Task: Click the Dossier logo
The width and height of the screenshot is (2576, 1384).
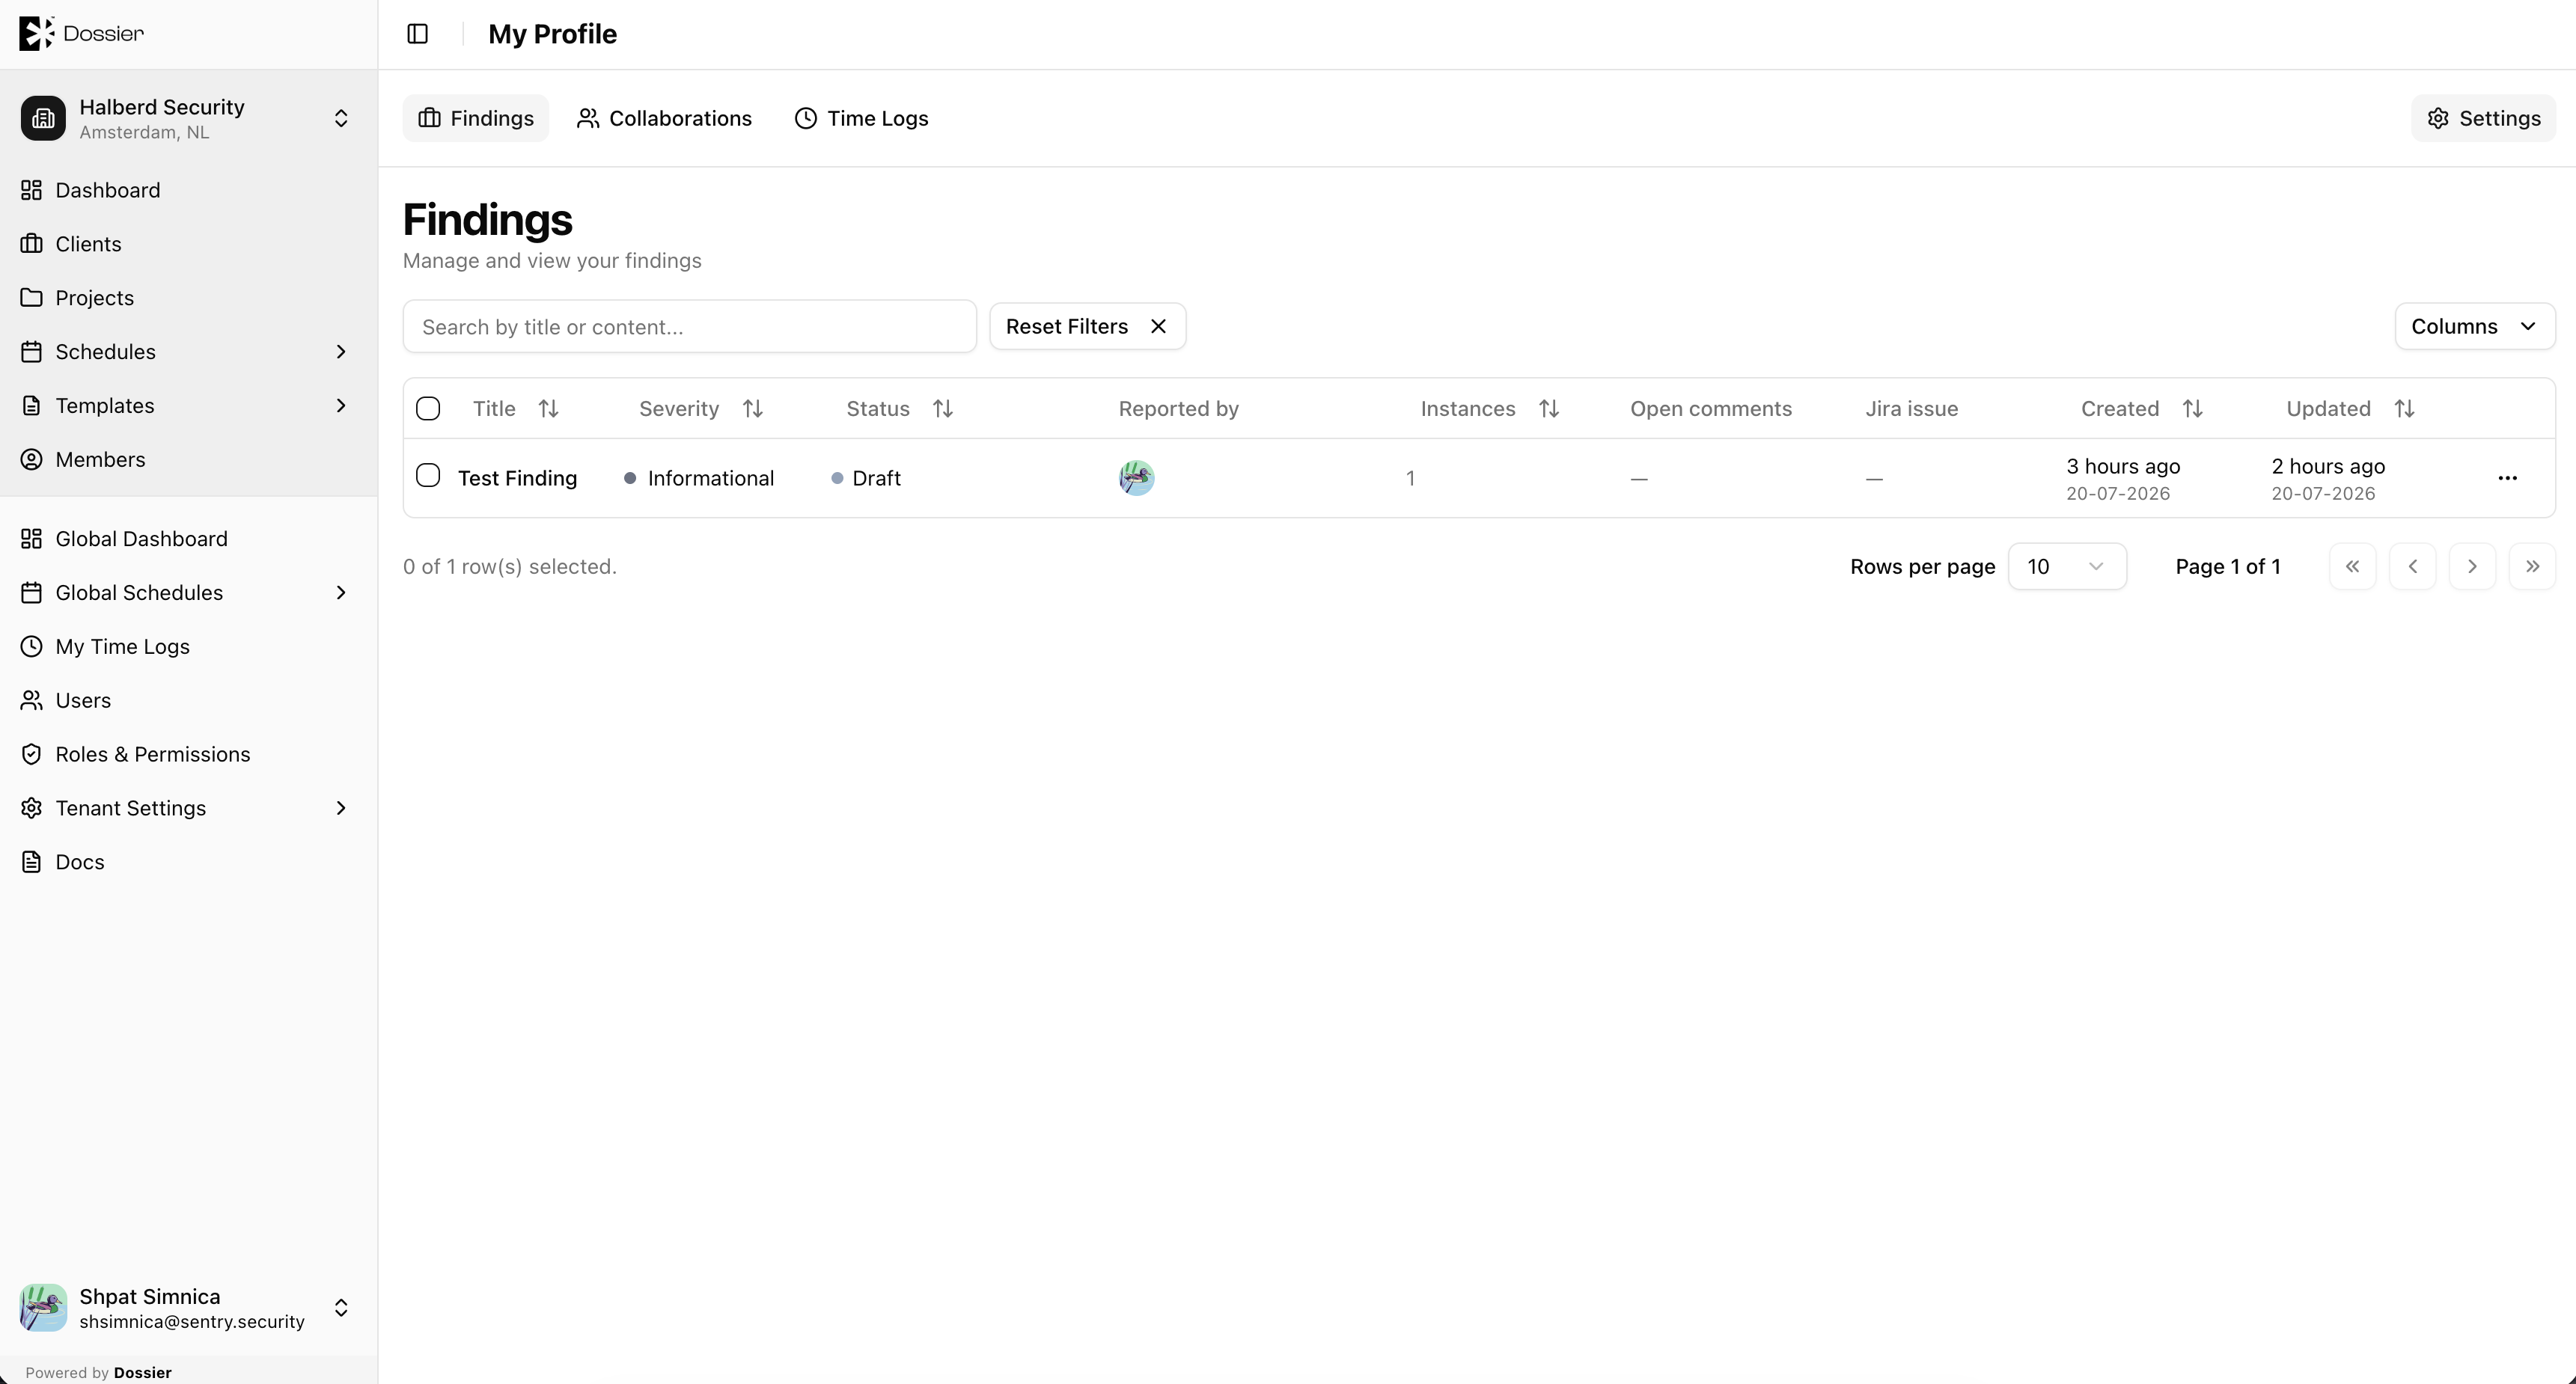Action: 82,33
